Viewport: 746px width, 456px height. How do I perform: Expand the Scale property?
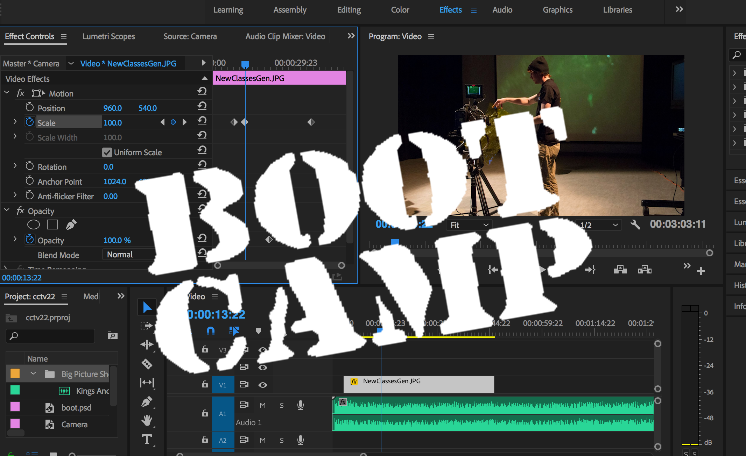coord(15,121)
